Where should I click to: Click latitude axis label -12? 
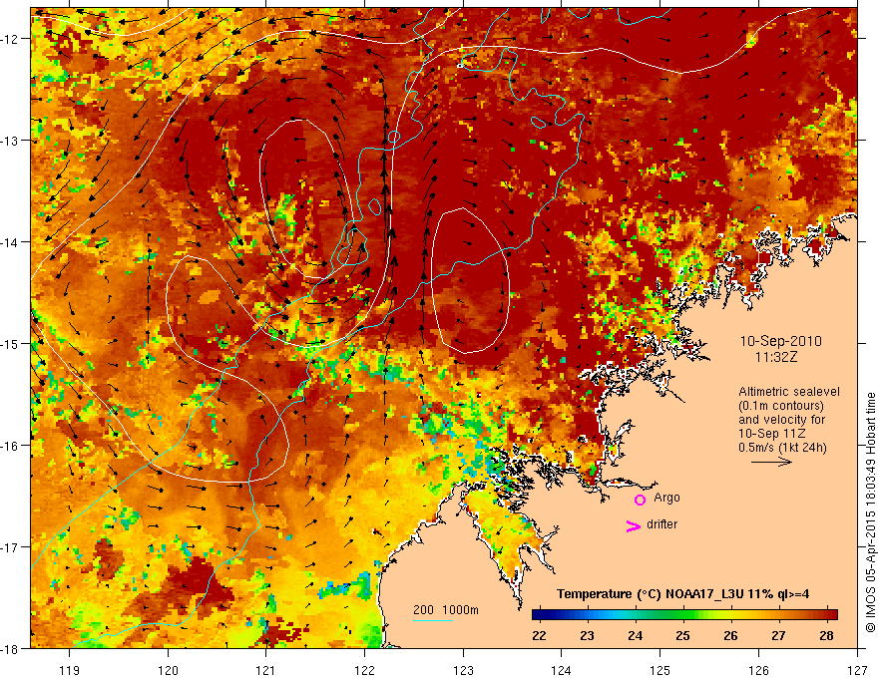pos(10,39)
